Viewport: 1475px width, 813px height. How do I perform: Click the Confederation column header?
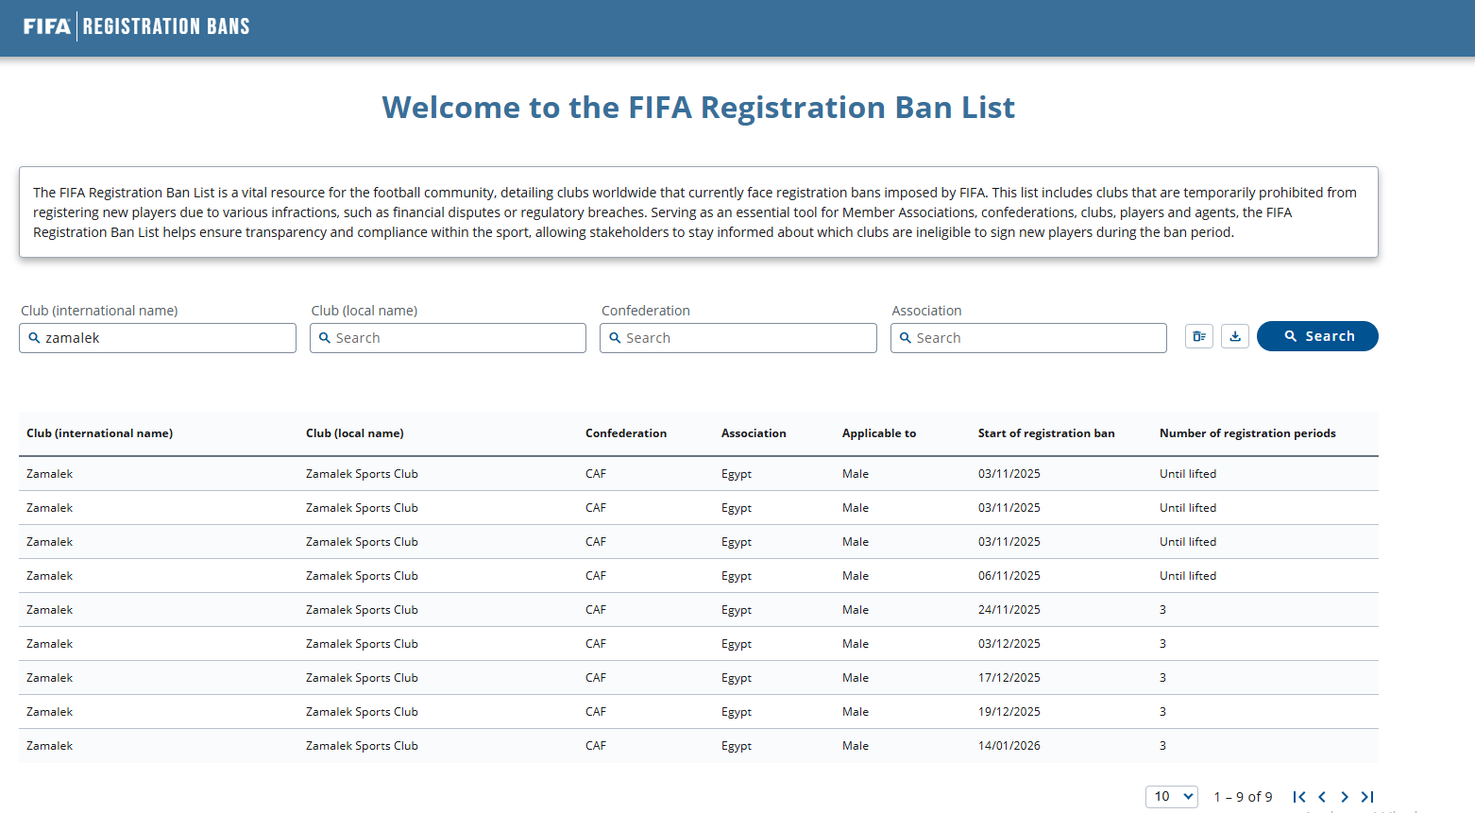pyautogui.click(x=625, y=433)
